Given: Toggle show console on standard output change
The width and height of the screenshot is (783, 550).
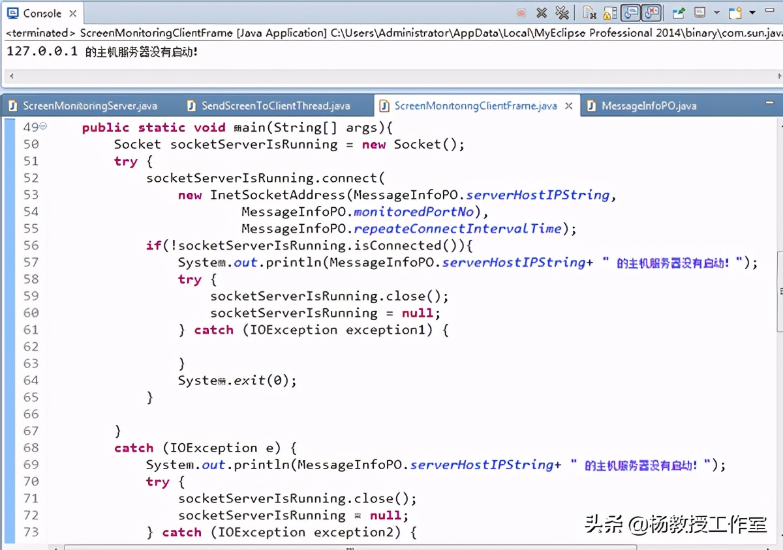Looking at the screenshot, I should pos(630,12).
